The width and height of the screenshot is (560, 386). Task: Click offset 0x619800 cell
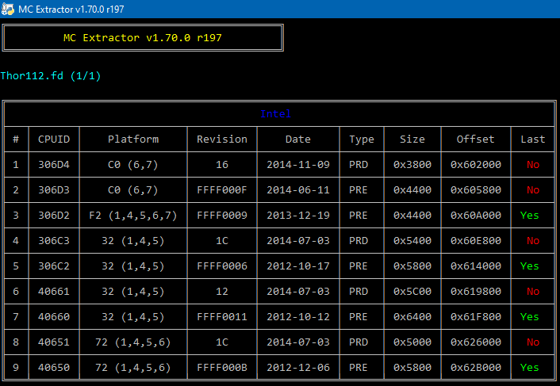tap(475, 291)
